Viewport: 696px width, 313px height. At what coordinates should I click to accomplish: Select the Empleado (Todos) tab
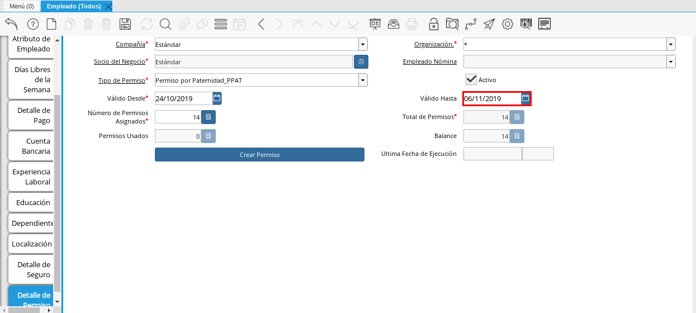click(74, 6)
